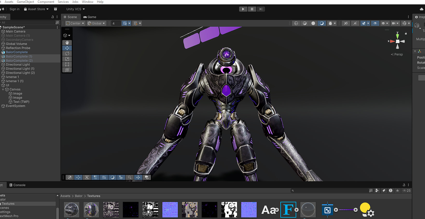425x219 pixels.
Task: Click the Sign in button
Action: [x=14, y=9]
